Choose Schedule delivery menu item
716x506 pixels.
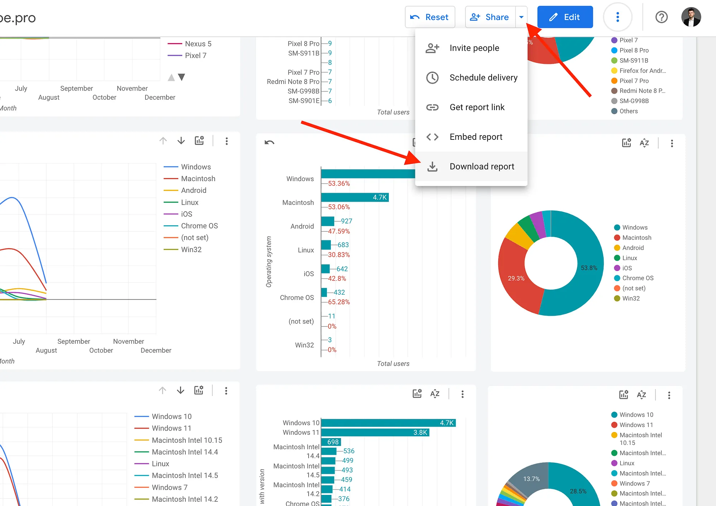[483, 78]
